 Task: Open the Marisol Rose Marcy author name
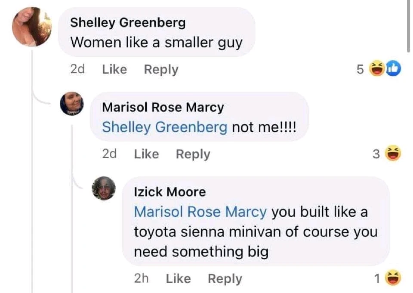tap(163, 107)
